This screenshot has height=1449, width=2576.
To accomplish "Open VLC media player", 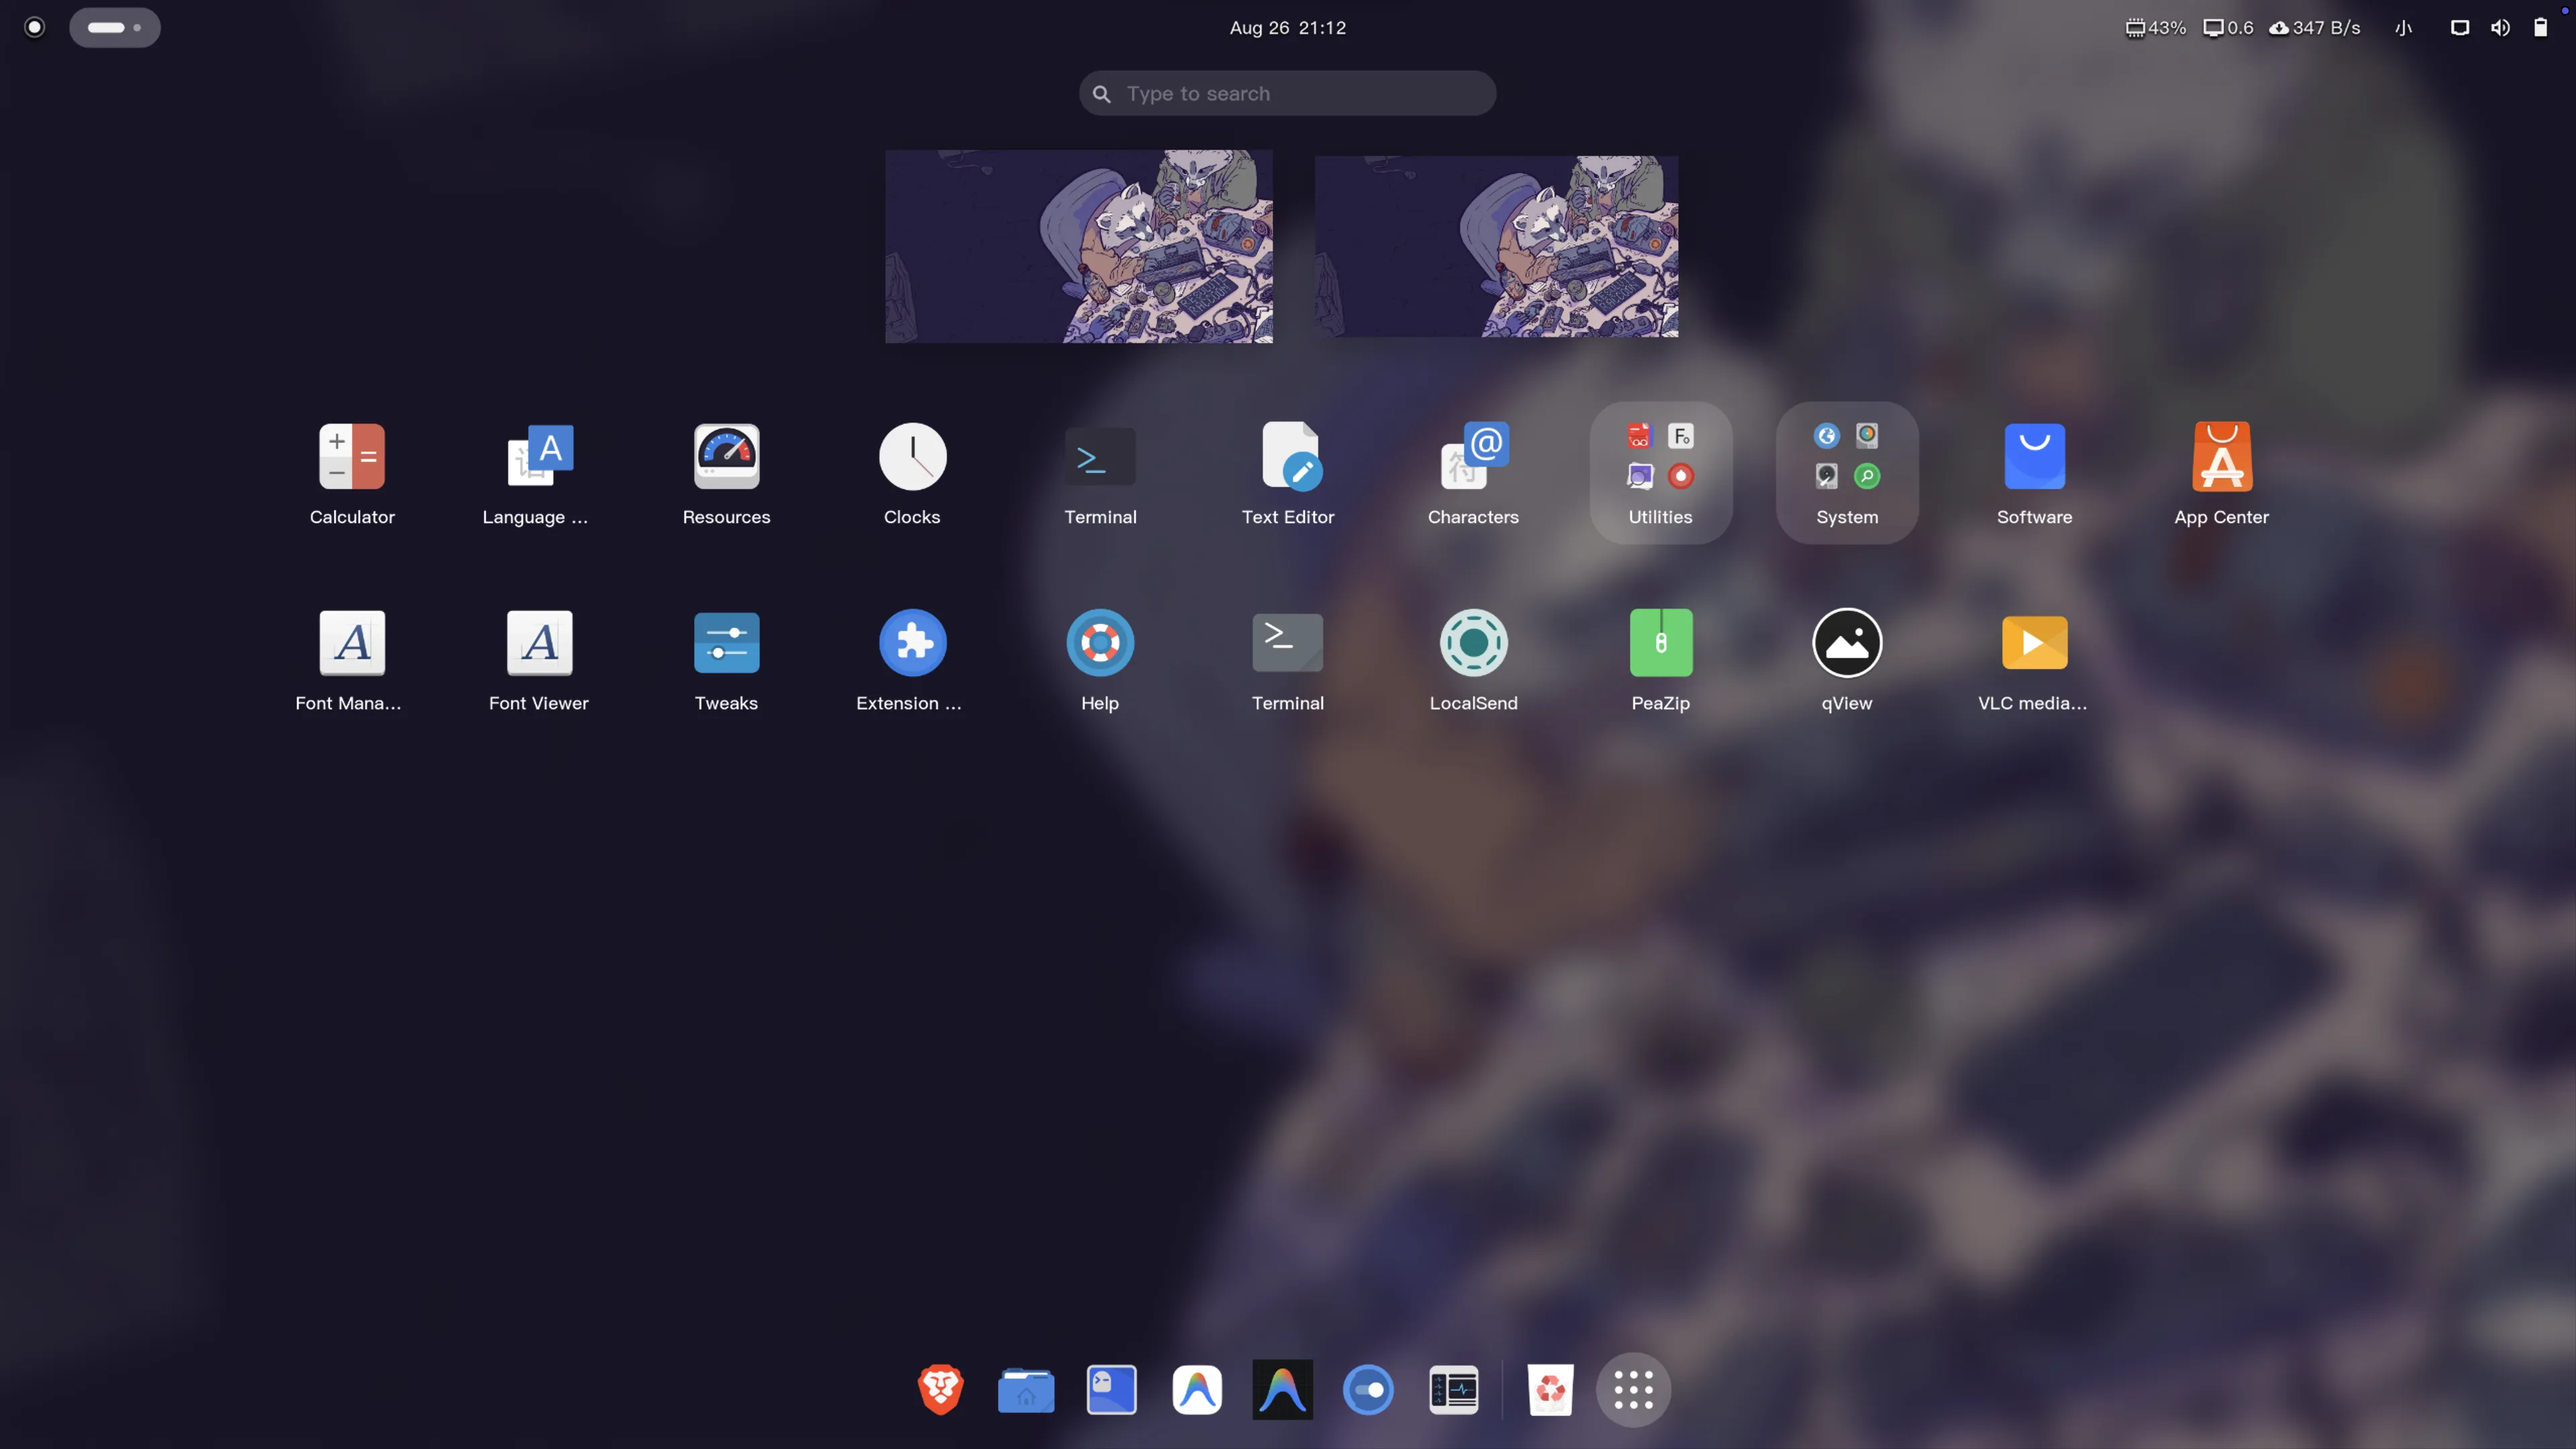I will (2034, 642).
